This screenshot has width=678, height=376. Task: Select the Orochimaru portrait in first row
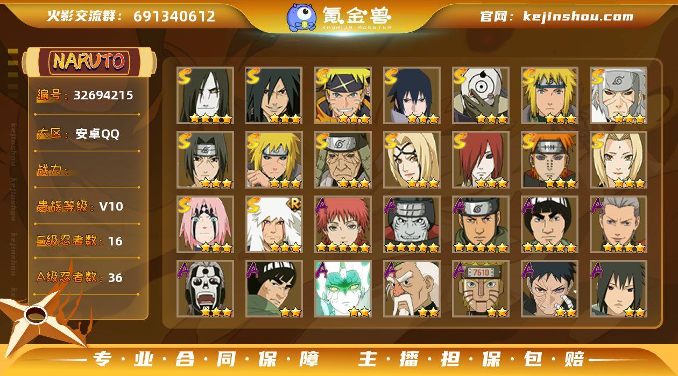205,96
